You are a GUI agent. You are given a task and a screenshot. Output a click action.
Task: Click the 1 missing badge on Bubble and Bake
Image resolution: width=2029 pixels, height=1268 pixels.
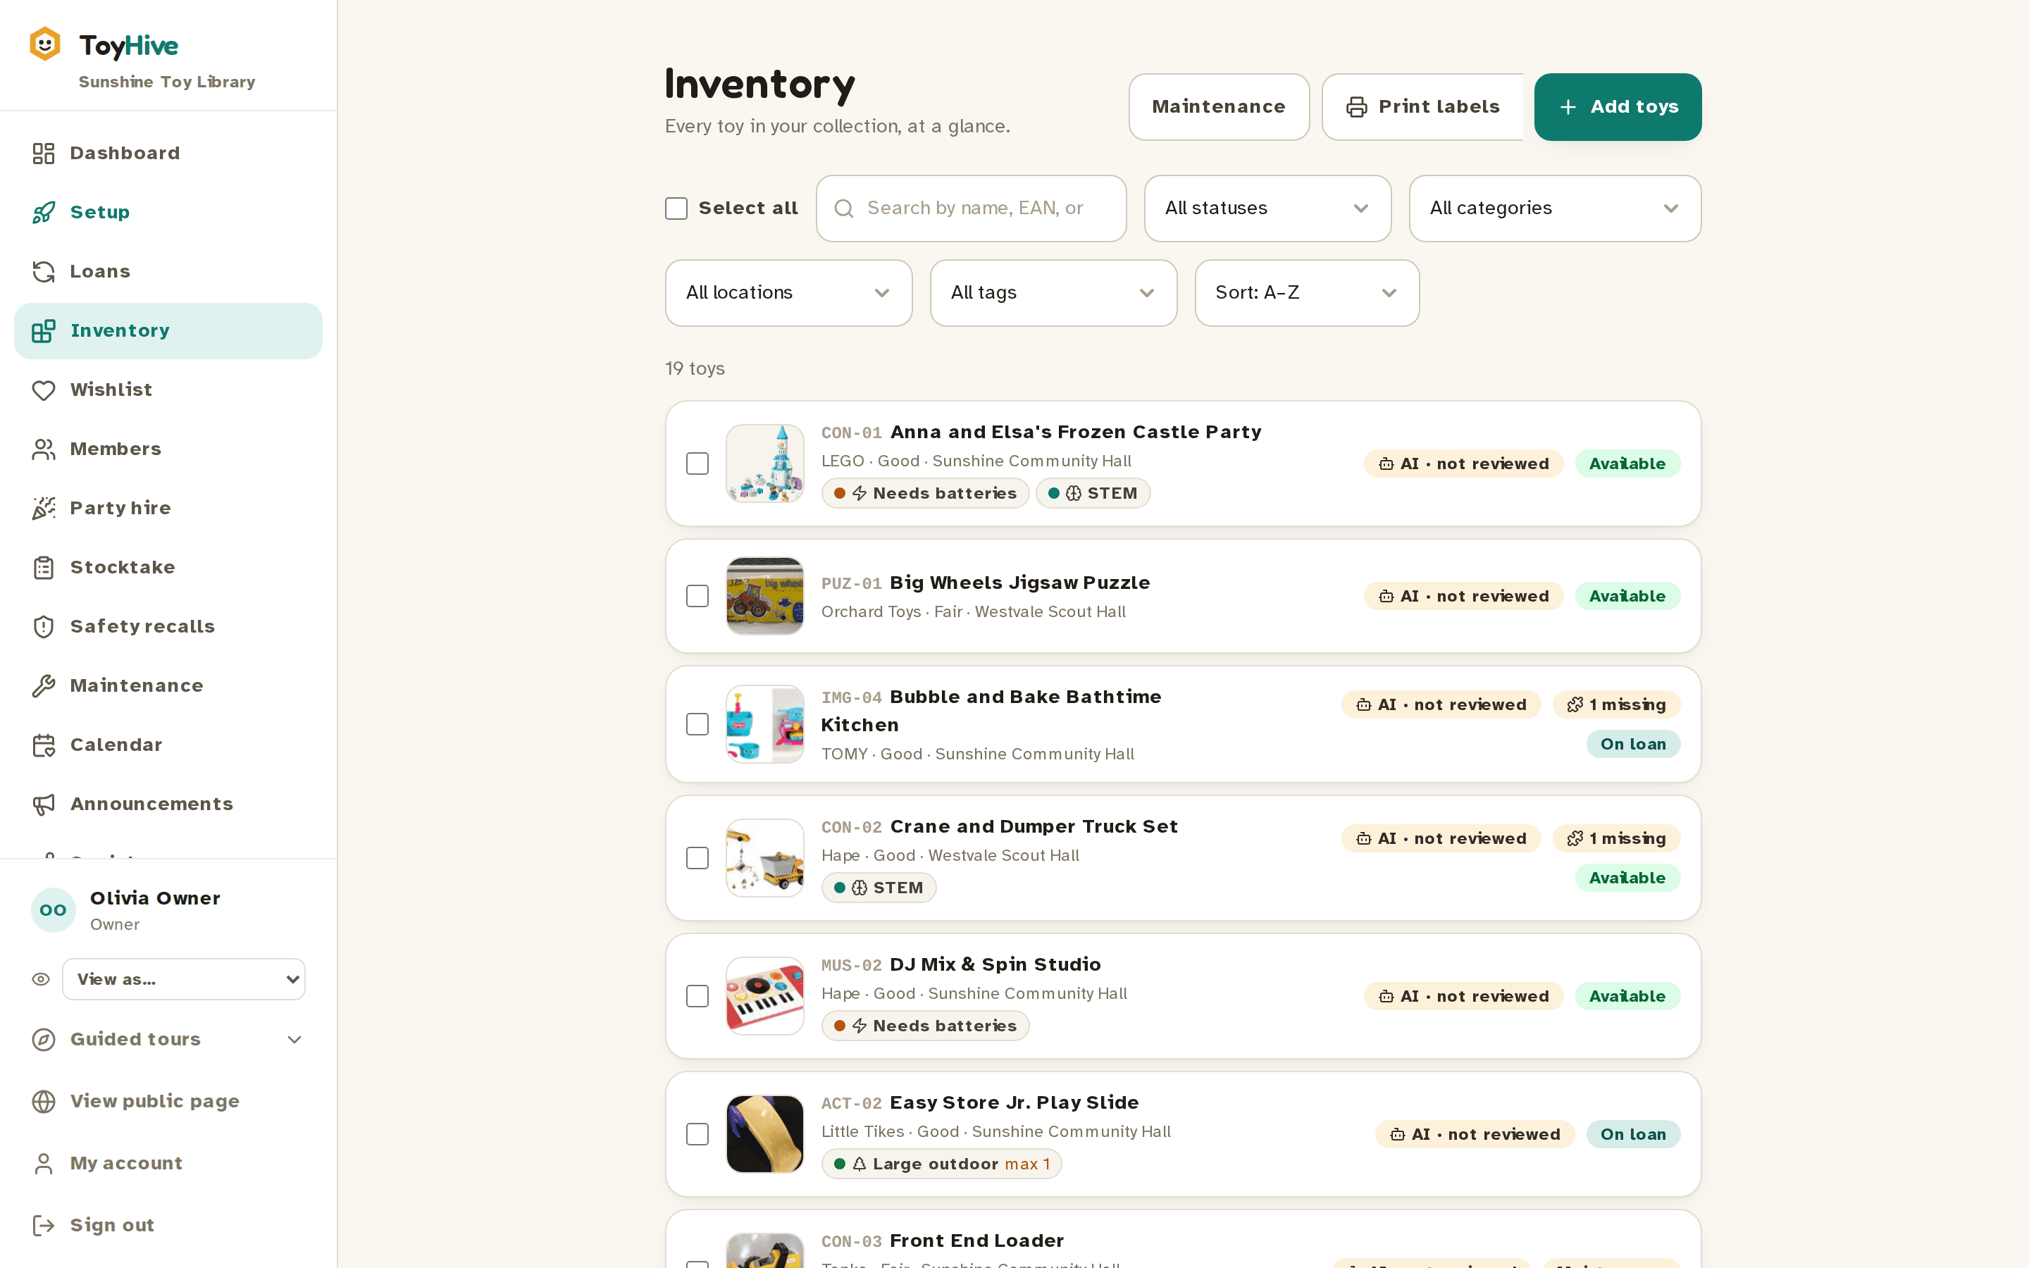pos(1615,704)
